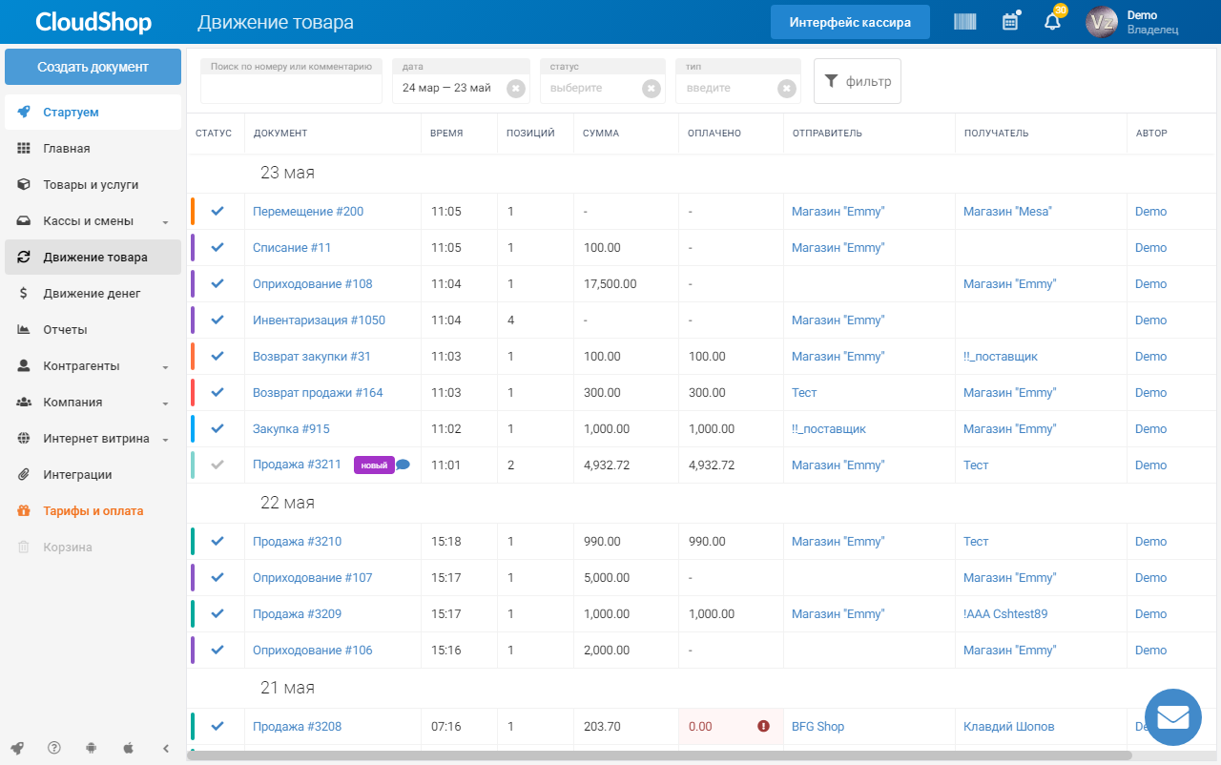Go to Движение денег menu item
The image size is (1221, 765).
93,294
